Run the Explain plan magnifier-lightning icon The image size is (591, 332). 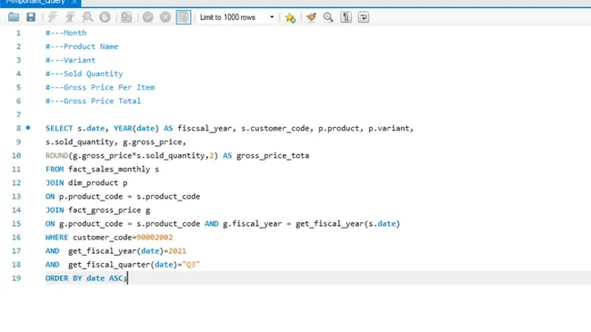click(x=87, y=17)
